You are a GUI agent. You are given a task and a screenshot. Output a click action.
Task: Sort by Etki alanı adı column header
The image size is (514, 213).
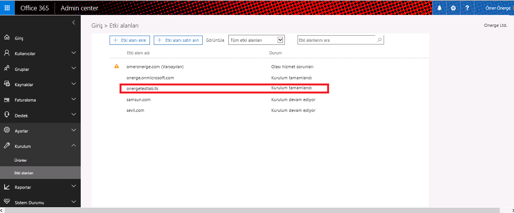pos(138,53)
